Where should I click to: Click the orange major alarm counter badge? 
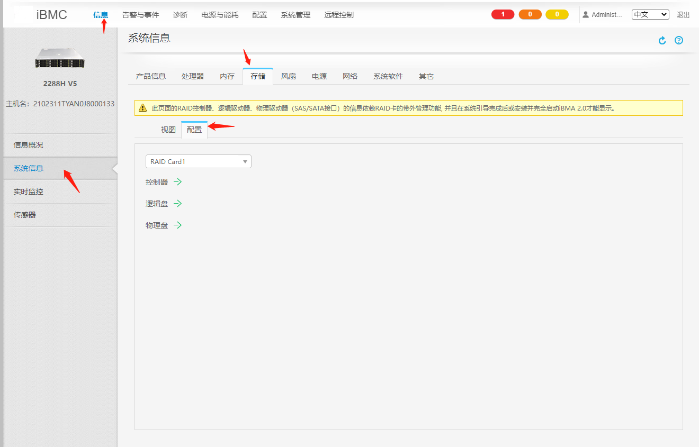(530, 15)
